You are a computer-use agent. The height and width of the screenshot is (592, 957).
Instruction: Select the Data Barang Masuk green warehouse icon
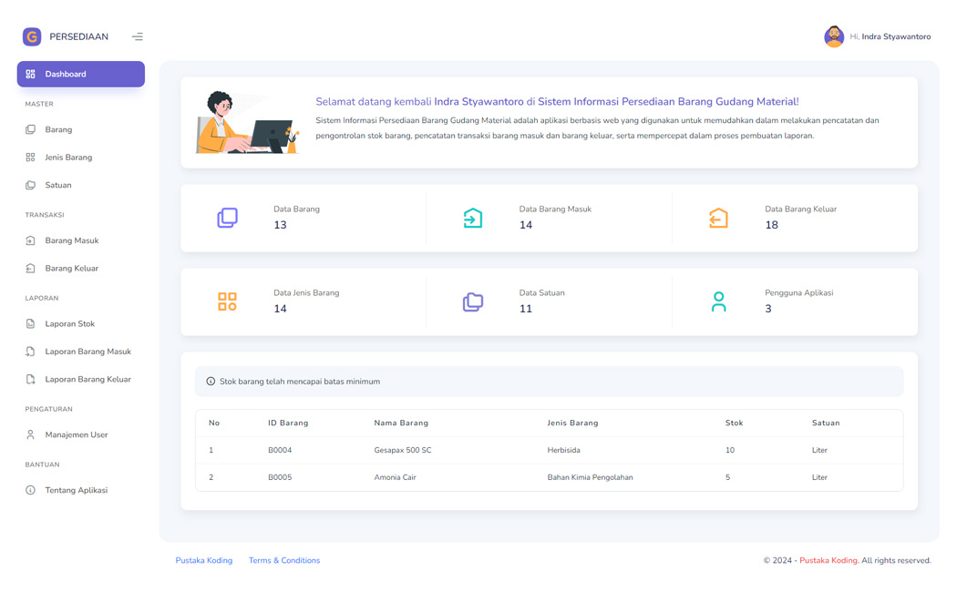[x=473, y=218]
